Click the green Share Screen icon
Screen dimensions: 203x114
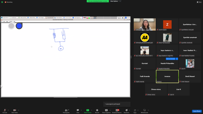[x=88, y=110]
